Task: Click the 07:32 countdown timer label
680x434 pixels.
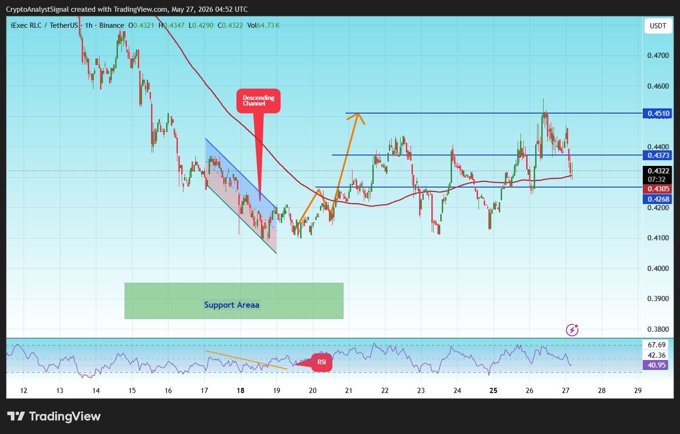Action: pyautogui.click(x=657, y=180)
